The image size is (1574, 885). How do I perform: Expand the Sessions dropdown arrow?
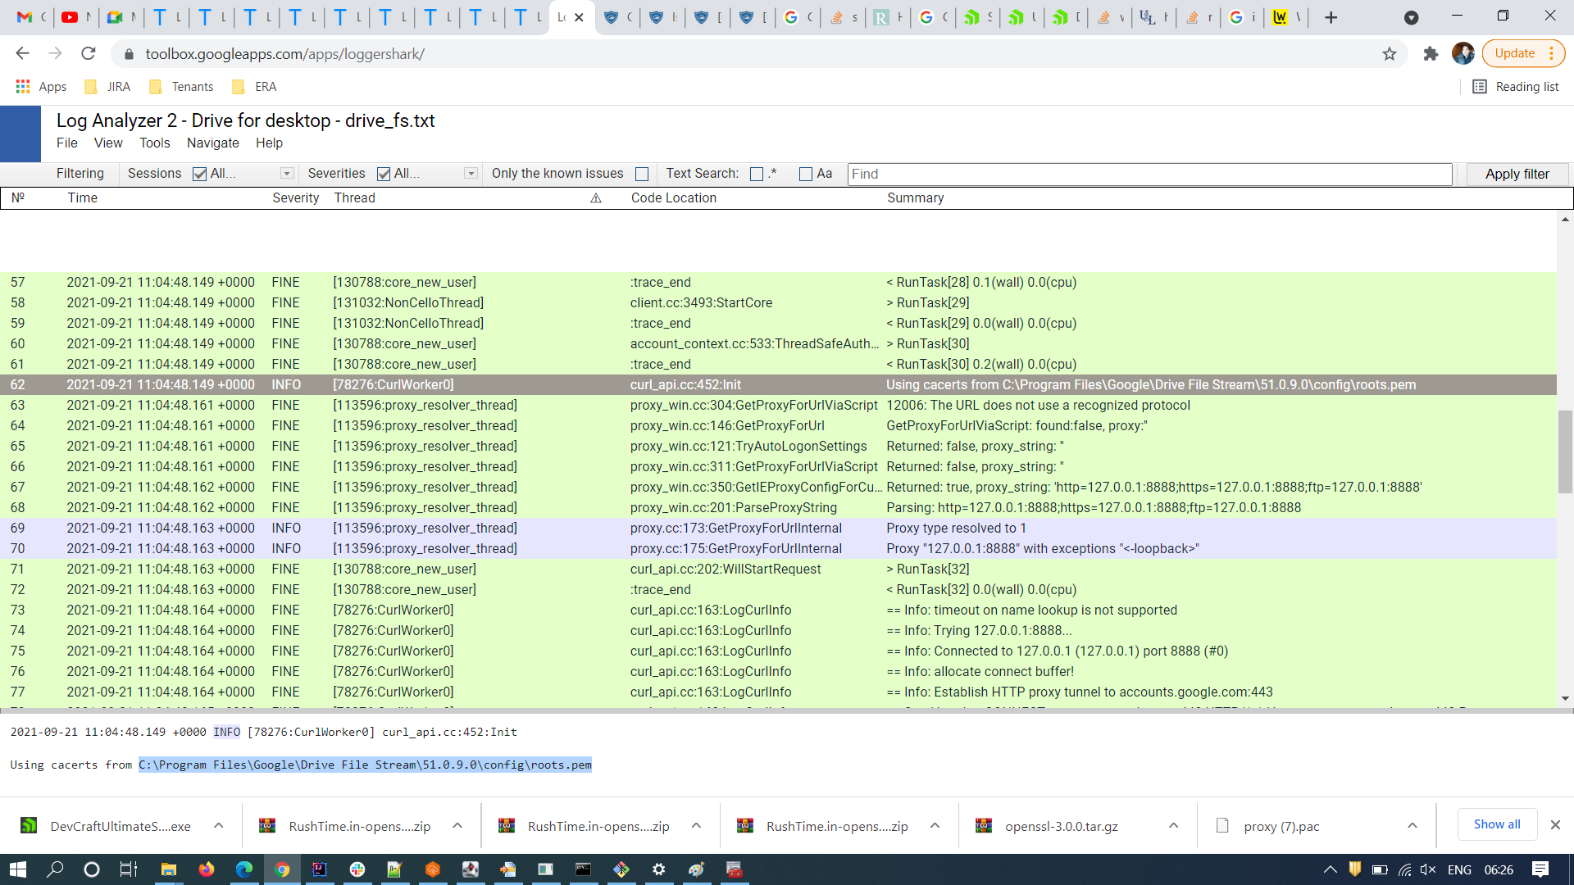coord(287,174)
